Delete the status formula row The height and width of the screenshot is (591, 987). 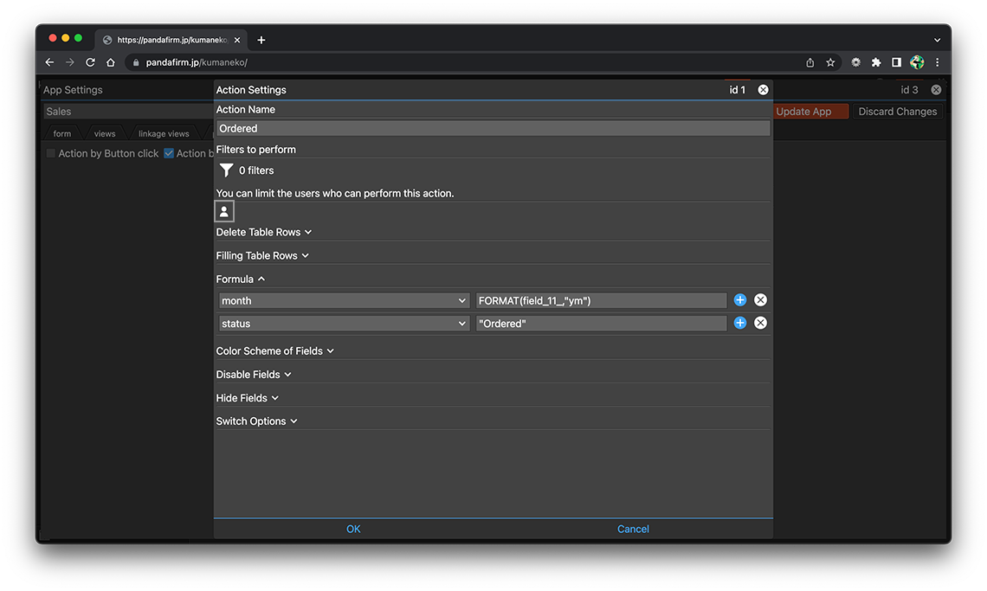pyautogui.click(x=760, y=323)
